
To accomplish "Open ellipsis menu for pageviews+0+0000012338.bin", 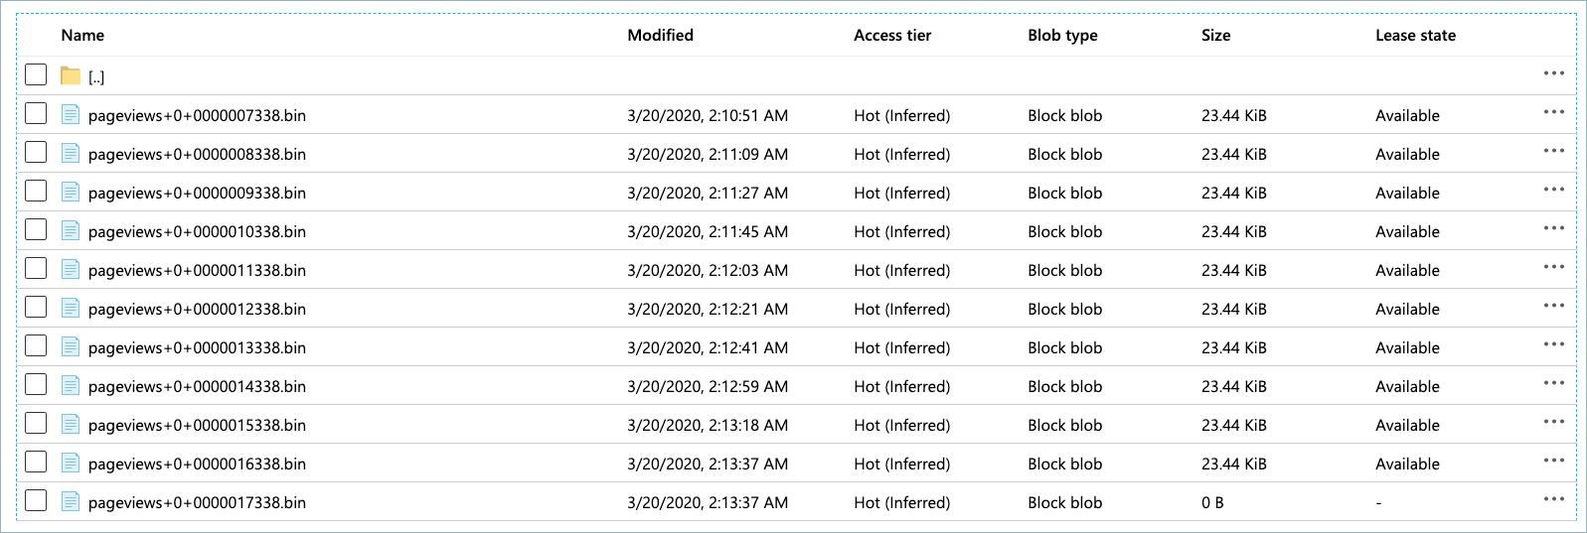I will (1553, 306).
